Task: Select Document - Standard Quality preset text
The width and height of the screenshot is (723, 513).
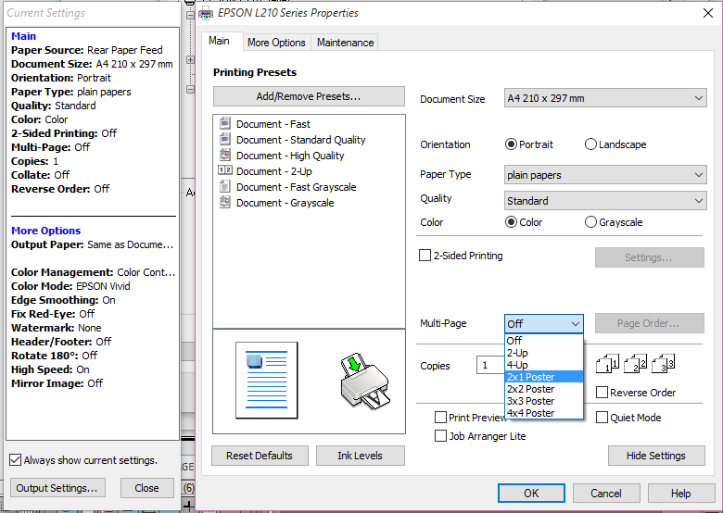Action: pos(300,140)
